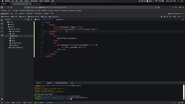
Task: Open the layout panel sidebar icon
Action: coord(2,24)
